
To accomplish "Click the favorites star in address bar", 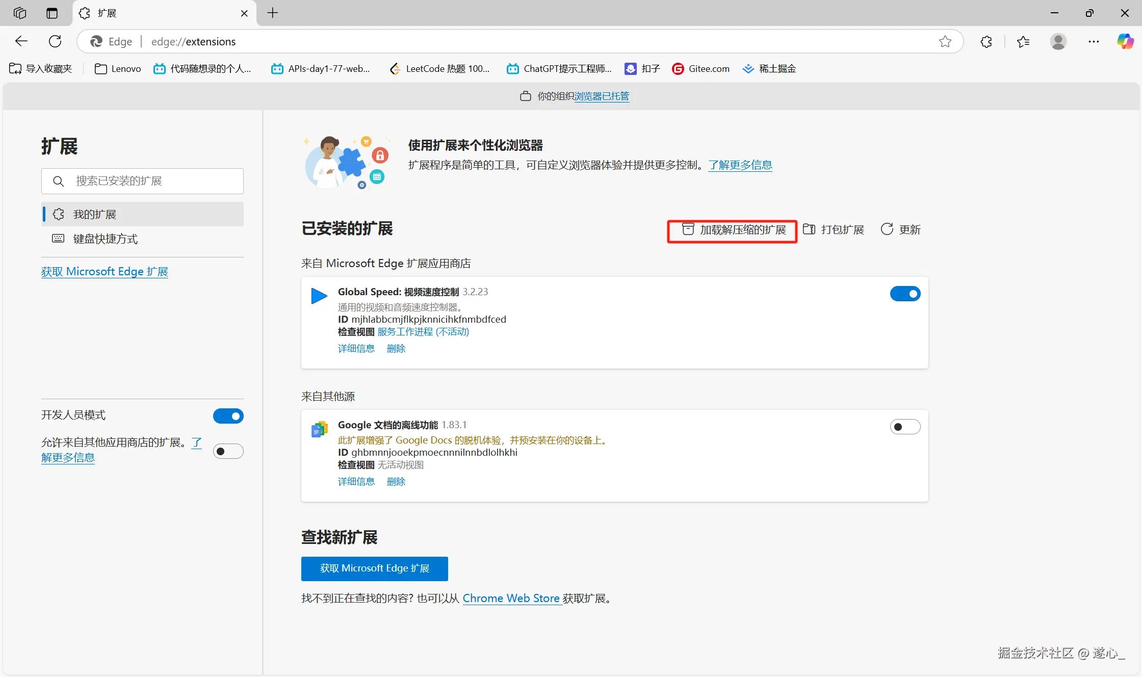I will [x=945, y=42].
